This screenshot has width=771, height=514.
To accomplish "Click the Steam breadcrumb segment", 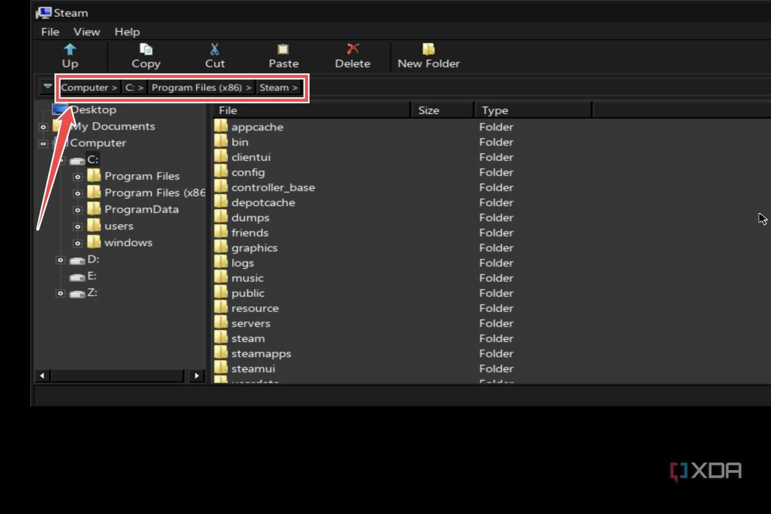I will click(278, 87).
